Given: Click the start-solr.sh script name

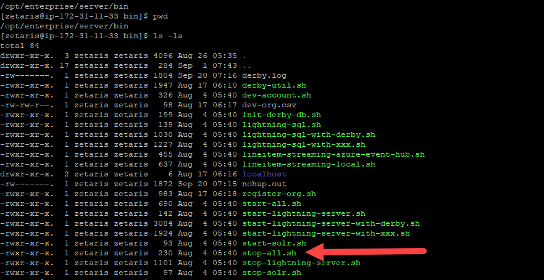Looking at the screenshot, I should click(x=274, y=243).
